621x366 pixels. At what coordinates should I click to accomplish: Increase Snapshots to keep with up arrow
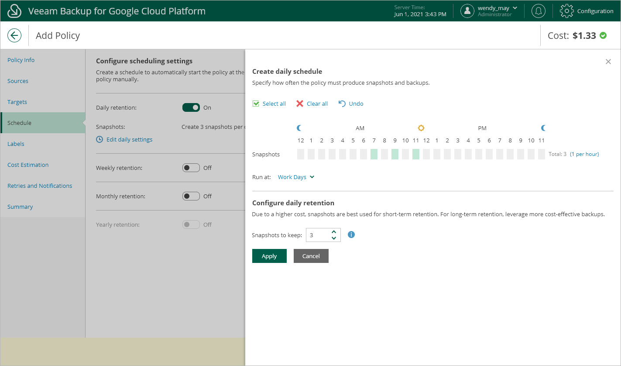[x=334, y=232]
